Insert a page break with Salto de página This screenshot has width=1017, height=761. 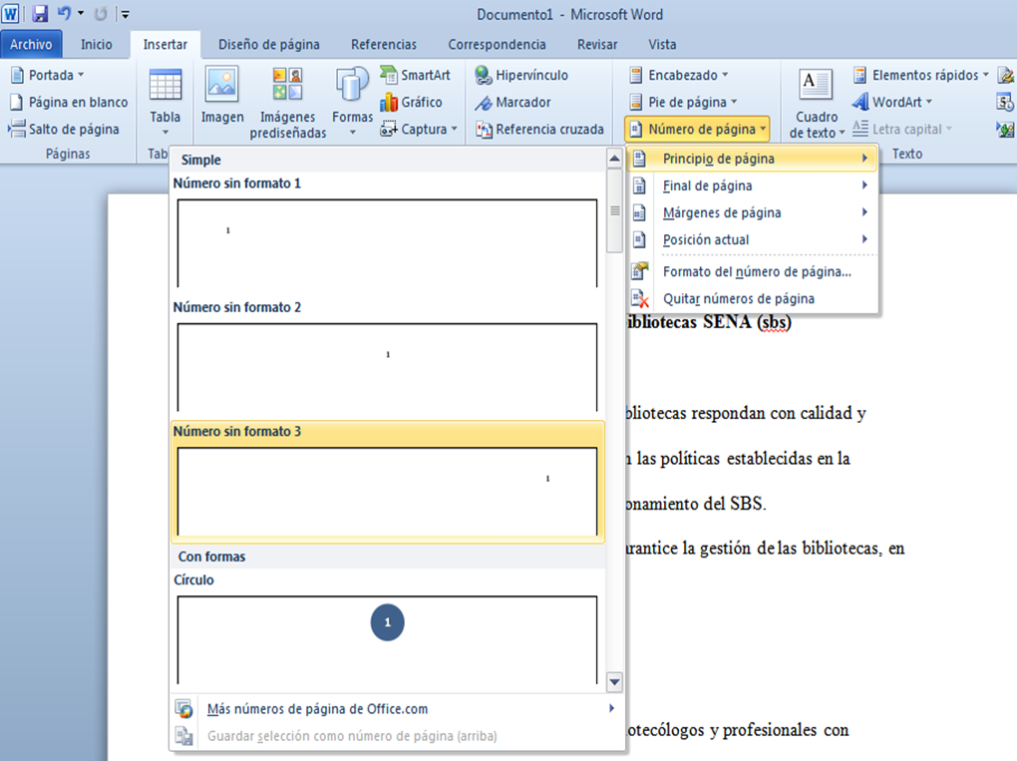point(64,129)
